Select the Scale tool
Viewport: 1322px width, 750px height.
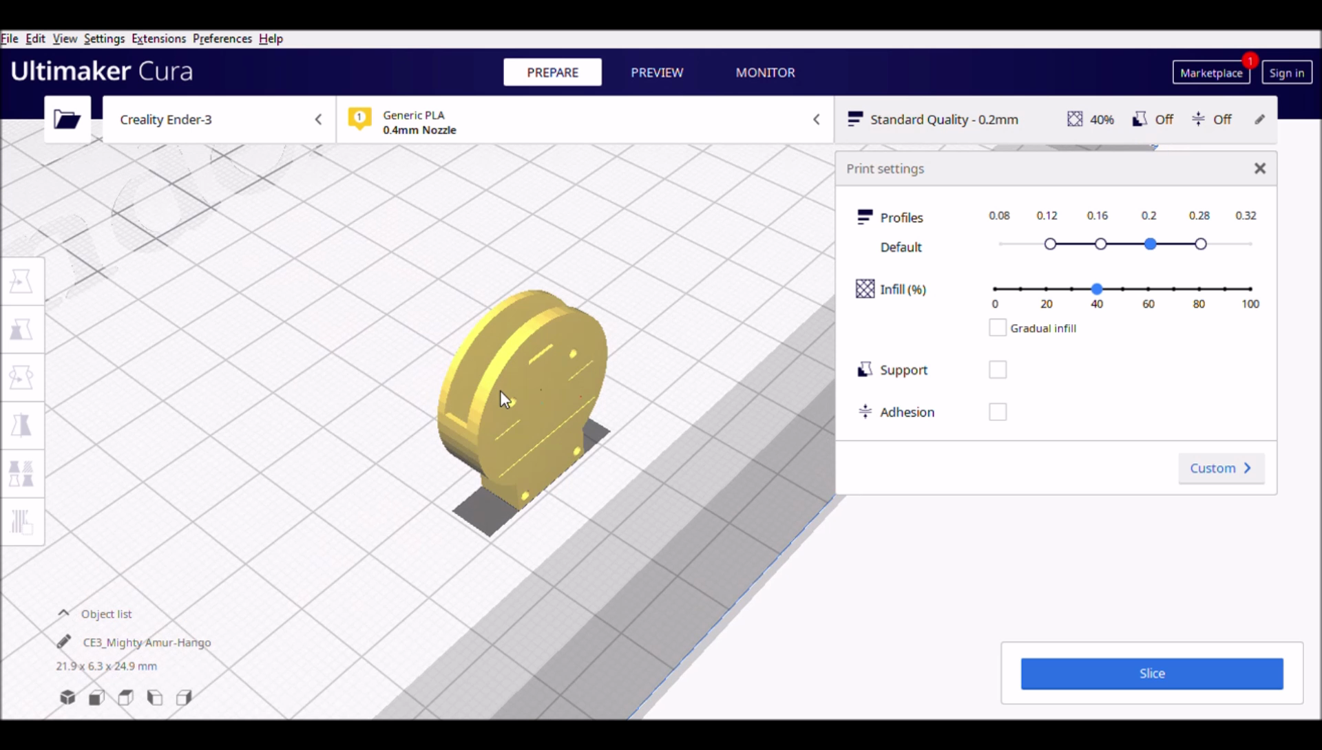pos(23,329)
